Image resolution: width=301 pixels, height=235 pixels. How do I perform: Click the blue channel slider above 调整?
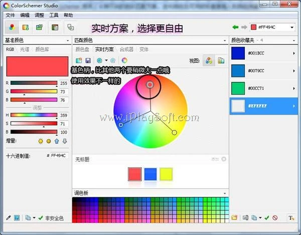[x=34, y=100]
